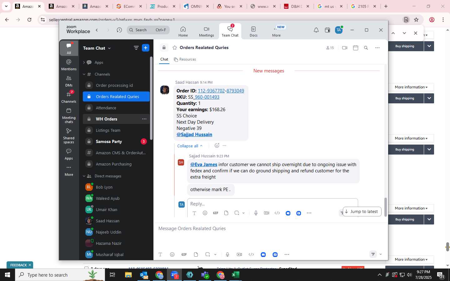Open screenshot dropdown arrow in main composer
This screenshot has width=450, height=281.
(x=215, y=254)
